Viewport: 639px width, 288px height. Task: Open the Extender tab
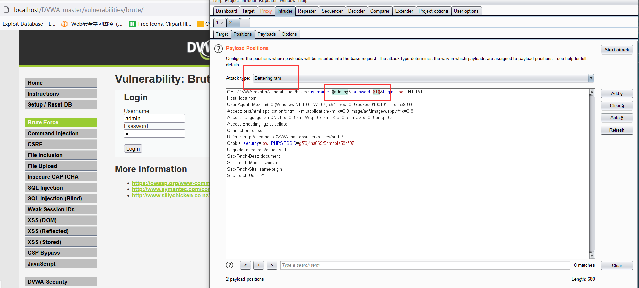click(x=404, y=11)
